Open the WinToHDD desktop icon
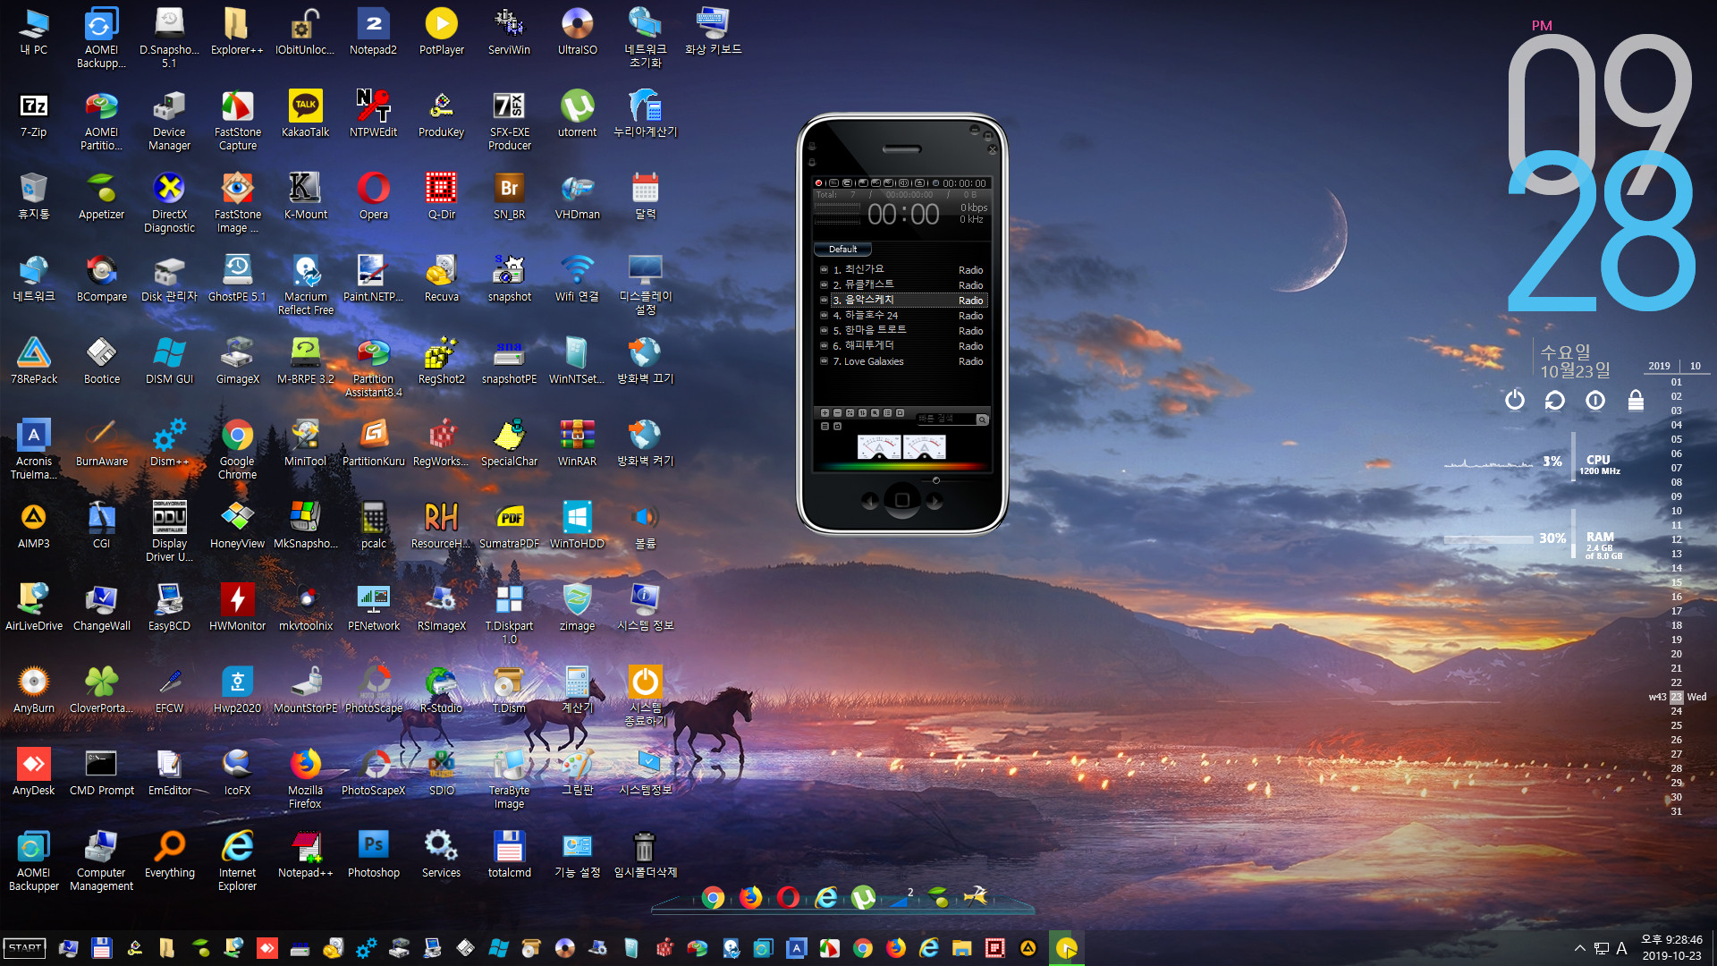The height and width of the screenshot is (966, 1717). pyautogui.click(x=578, y=526)
